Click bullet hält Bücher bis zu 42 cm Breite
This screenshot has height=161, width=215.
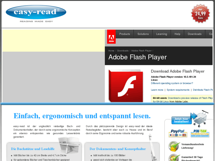(x=40, y=155)
